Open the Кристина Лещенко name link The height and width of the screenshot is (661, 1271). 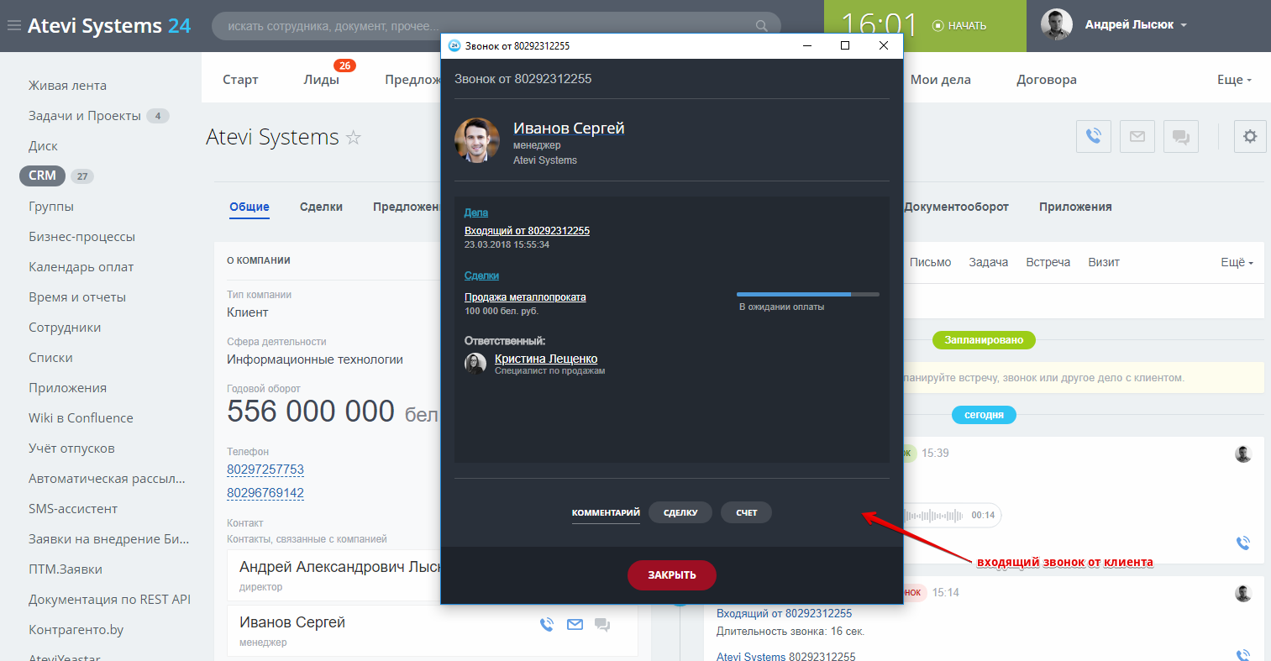546,359
